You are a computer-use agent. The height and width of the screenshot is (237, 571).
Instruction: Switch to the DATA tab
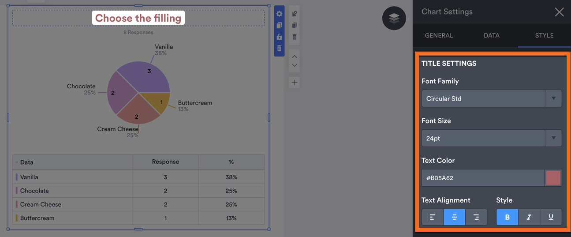[492, 35]
